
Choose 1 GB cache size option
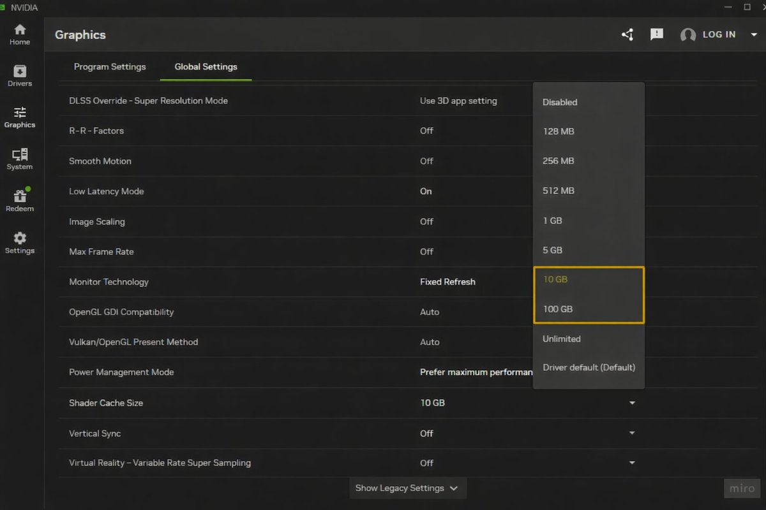click(x=589, y=221)
